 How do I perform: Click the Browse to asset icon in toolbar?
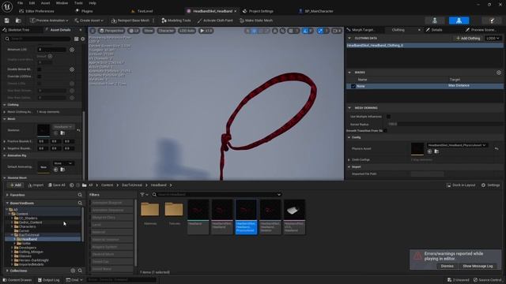18,21
